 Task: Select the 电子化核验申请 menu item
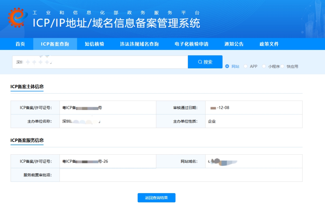(x=191, y=44)
